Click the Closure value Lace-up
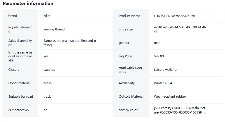Image resolution: width=225 pixels, height=122 pixels. click(x=49, y=70)
